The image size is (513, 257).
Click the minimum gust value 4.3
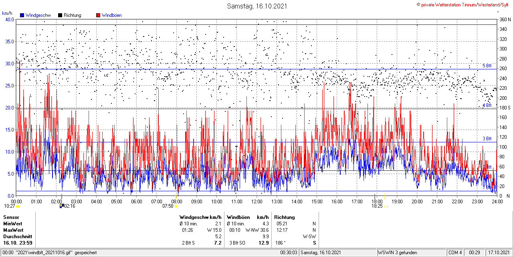coord(265,224)
